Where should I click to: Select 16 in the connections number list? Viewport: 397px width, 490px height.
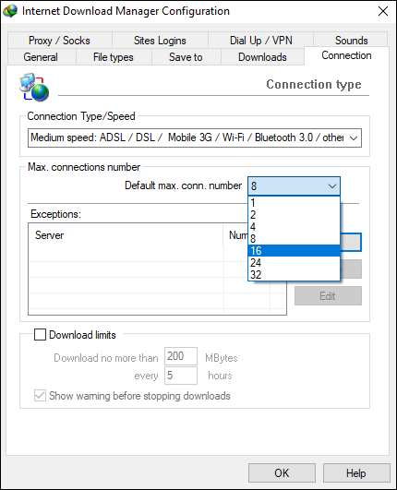pos(294,251)
